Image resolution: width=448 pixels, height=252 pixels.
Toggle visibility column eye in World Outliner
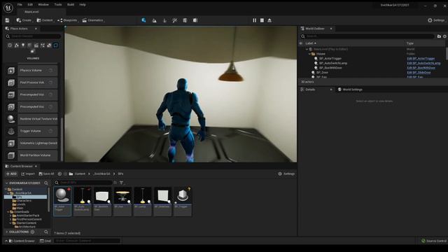click(x=300, y=43)
